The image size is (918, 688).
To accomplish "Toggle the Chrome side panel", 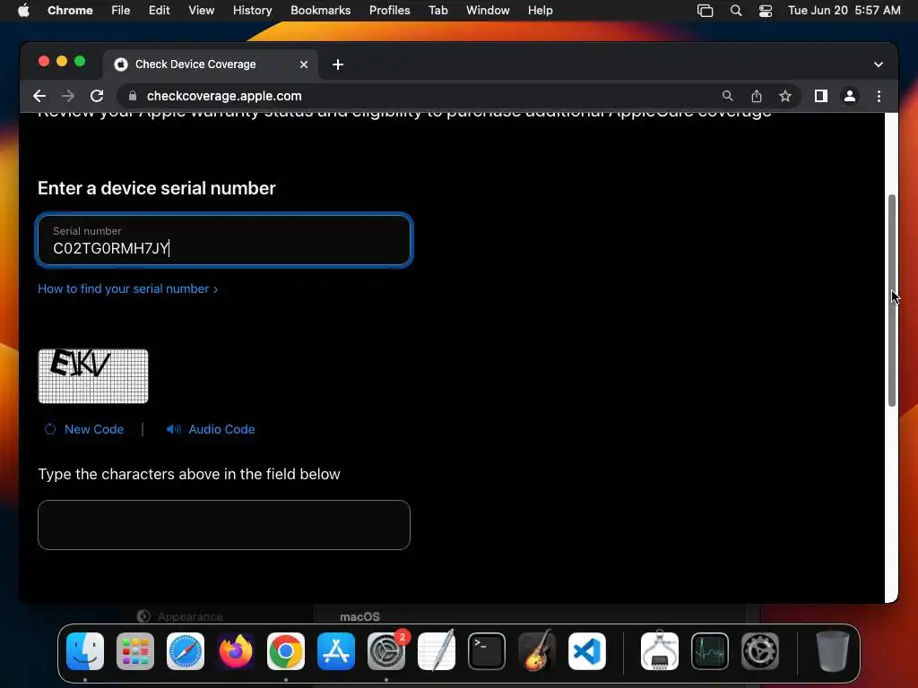I will tap(821, 96).
